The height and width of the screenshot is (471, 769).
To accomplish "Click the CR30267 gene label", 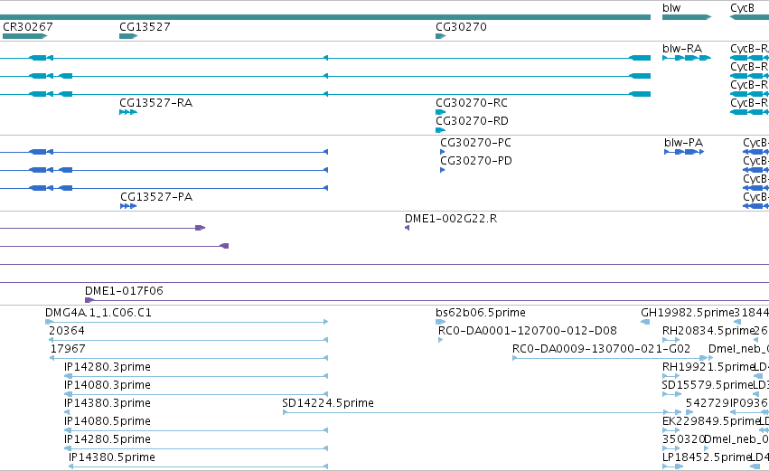I will pyautogui.click(x=27, y=27).
